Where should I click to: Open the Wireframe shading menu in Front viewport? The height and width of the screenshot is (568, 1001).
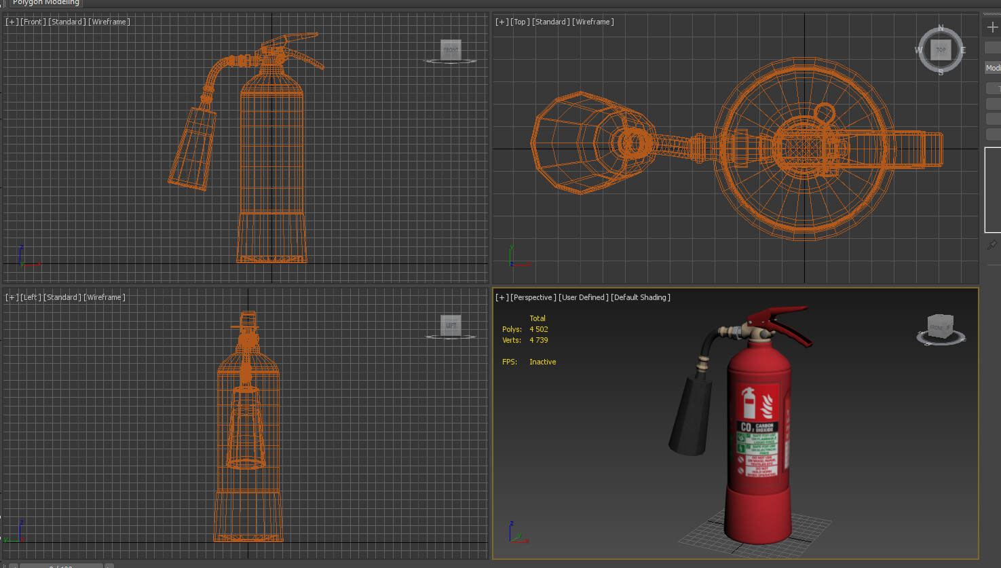109,21
